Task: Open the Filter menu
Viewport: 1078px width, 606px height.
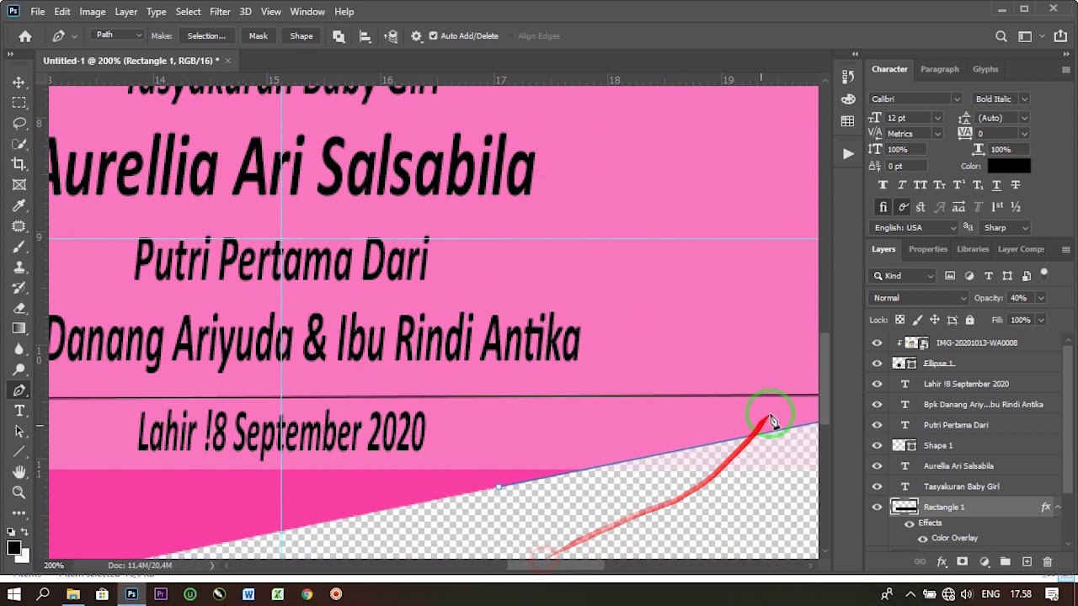Action: point(220,12)
